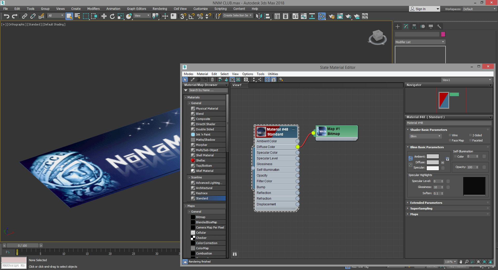
Task: Activate the Unlink Selection tool
Action: click(33, 16)
